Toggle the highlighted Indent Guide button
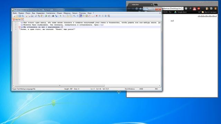The height and width of the screenshot is (124, 221). [x=81, y=16]
